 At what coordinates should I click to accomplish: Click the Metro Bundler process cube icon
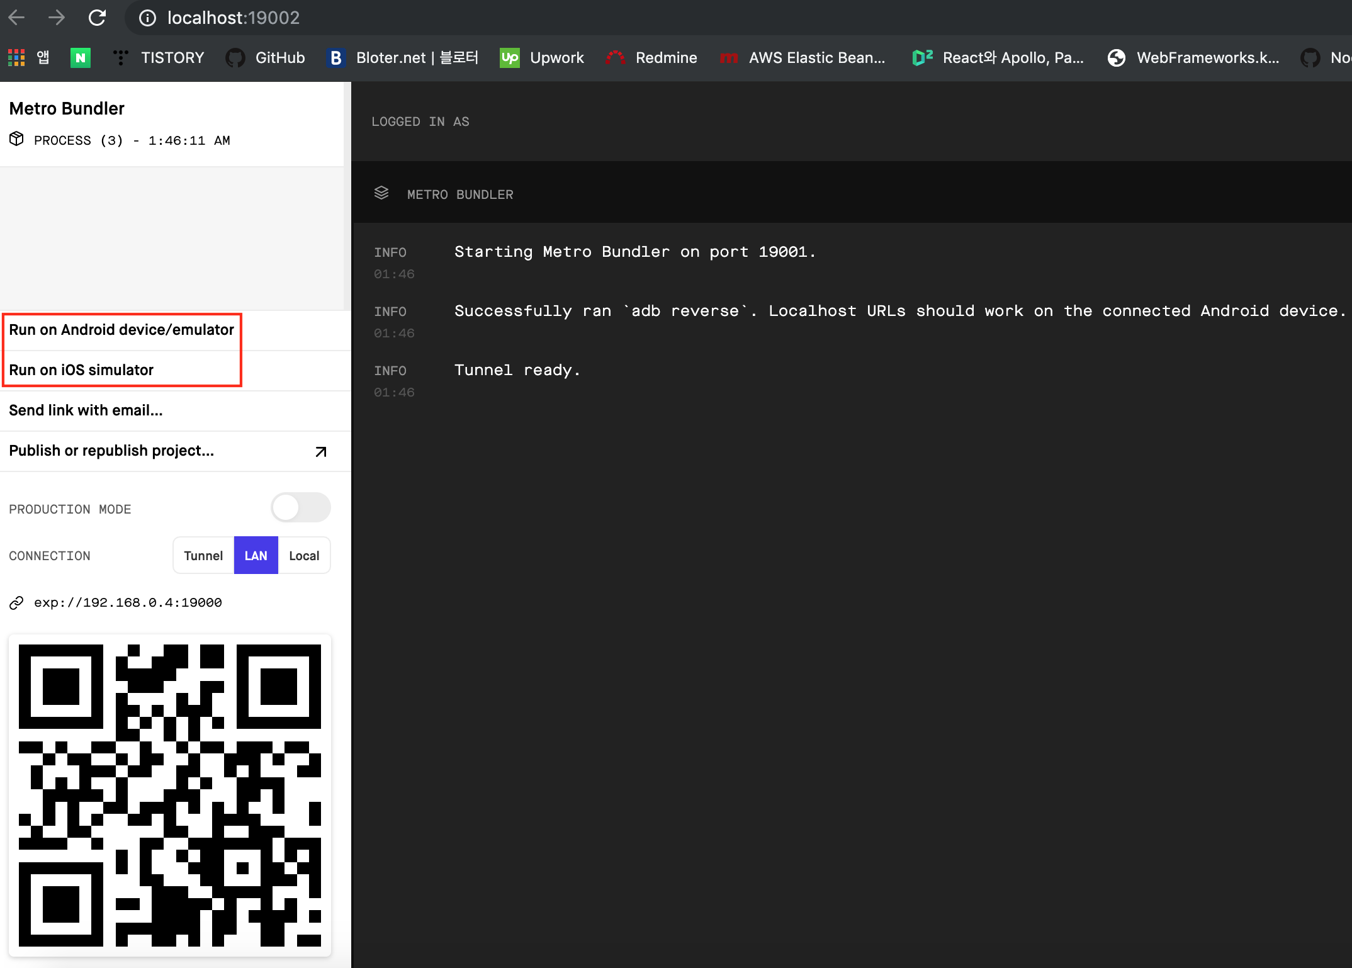coord(17,139)
